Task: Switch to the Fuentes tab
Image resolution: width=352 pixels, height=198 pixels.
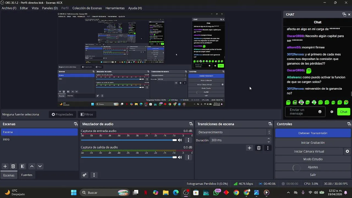Action: point(27,175)
